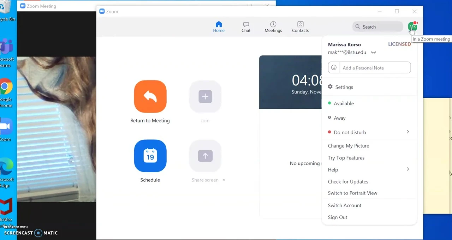
Task: Expand the Help submenu arrow
Action: [408, 169]
